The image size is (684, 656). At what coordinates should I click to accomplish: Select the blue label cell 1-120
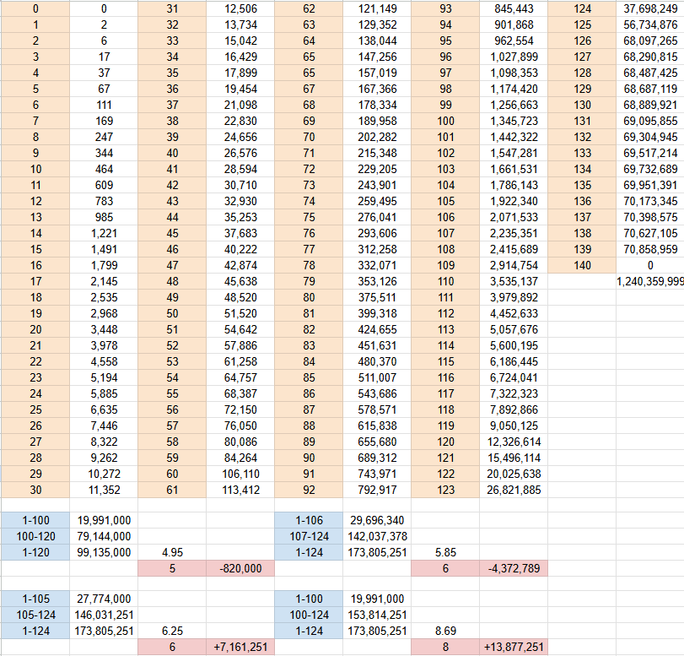(35, 552)
